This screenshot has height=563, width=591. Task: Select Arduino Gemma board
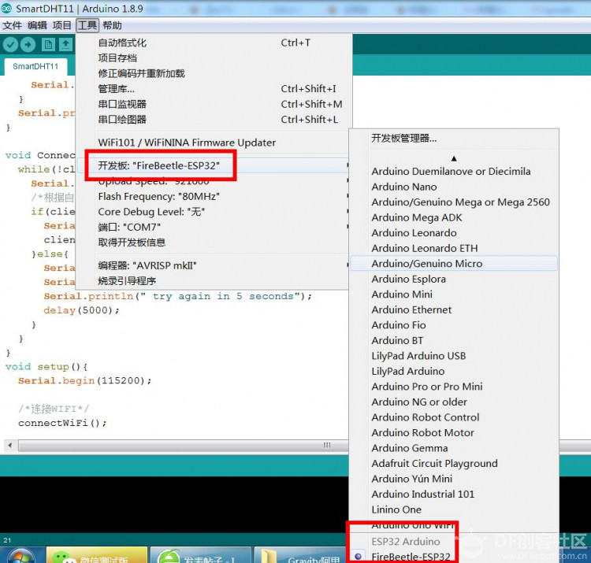pos(454,449)
